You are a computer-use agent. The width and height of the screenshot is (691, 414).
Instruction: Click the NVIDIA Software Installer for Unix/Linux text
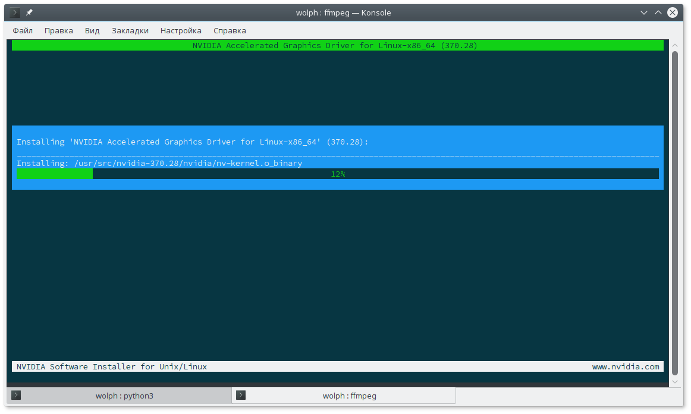coord(111,366)
